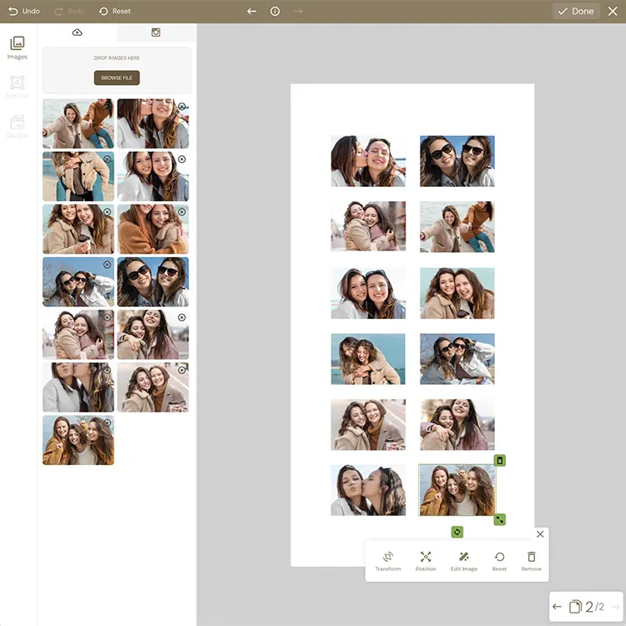The width and height of the screenshot is (626, 626).
Task: Switch to the Instagram import tab
Action: (x=156, y=33)
